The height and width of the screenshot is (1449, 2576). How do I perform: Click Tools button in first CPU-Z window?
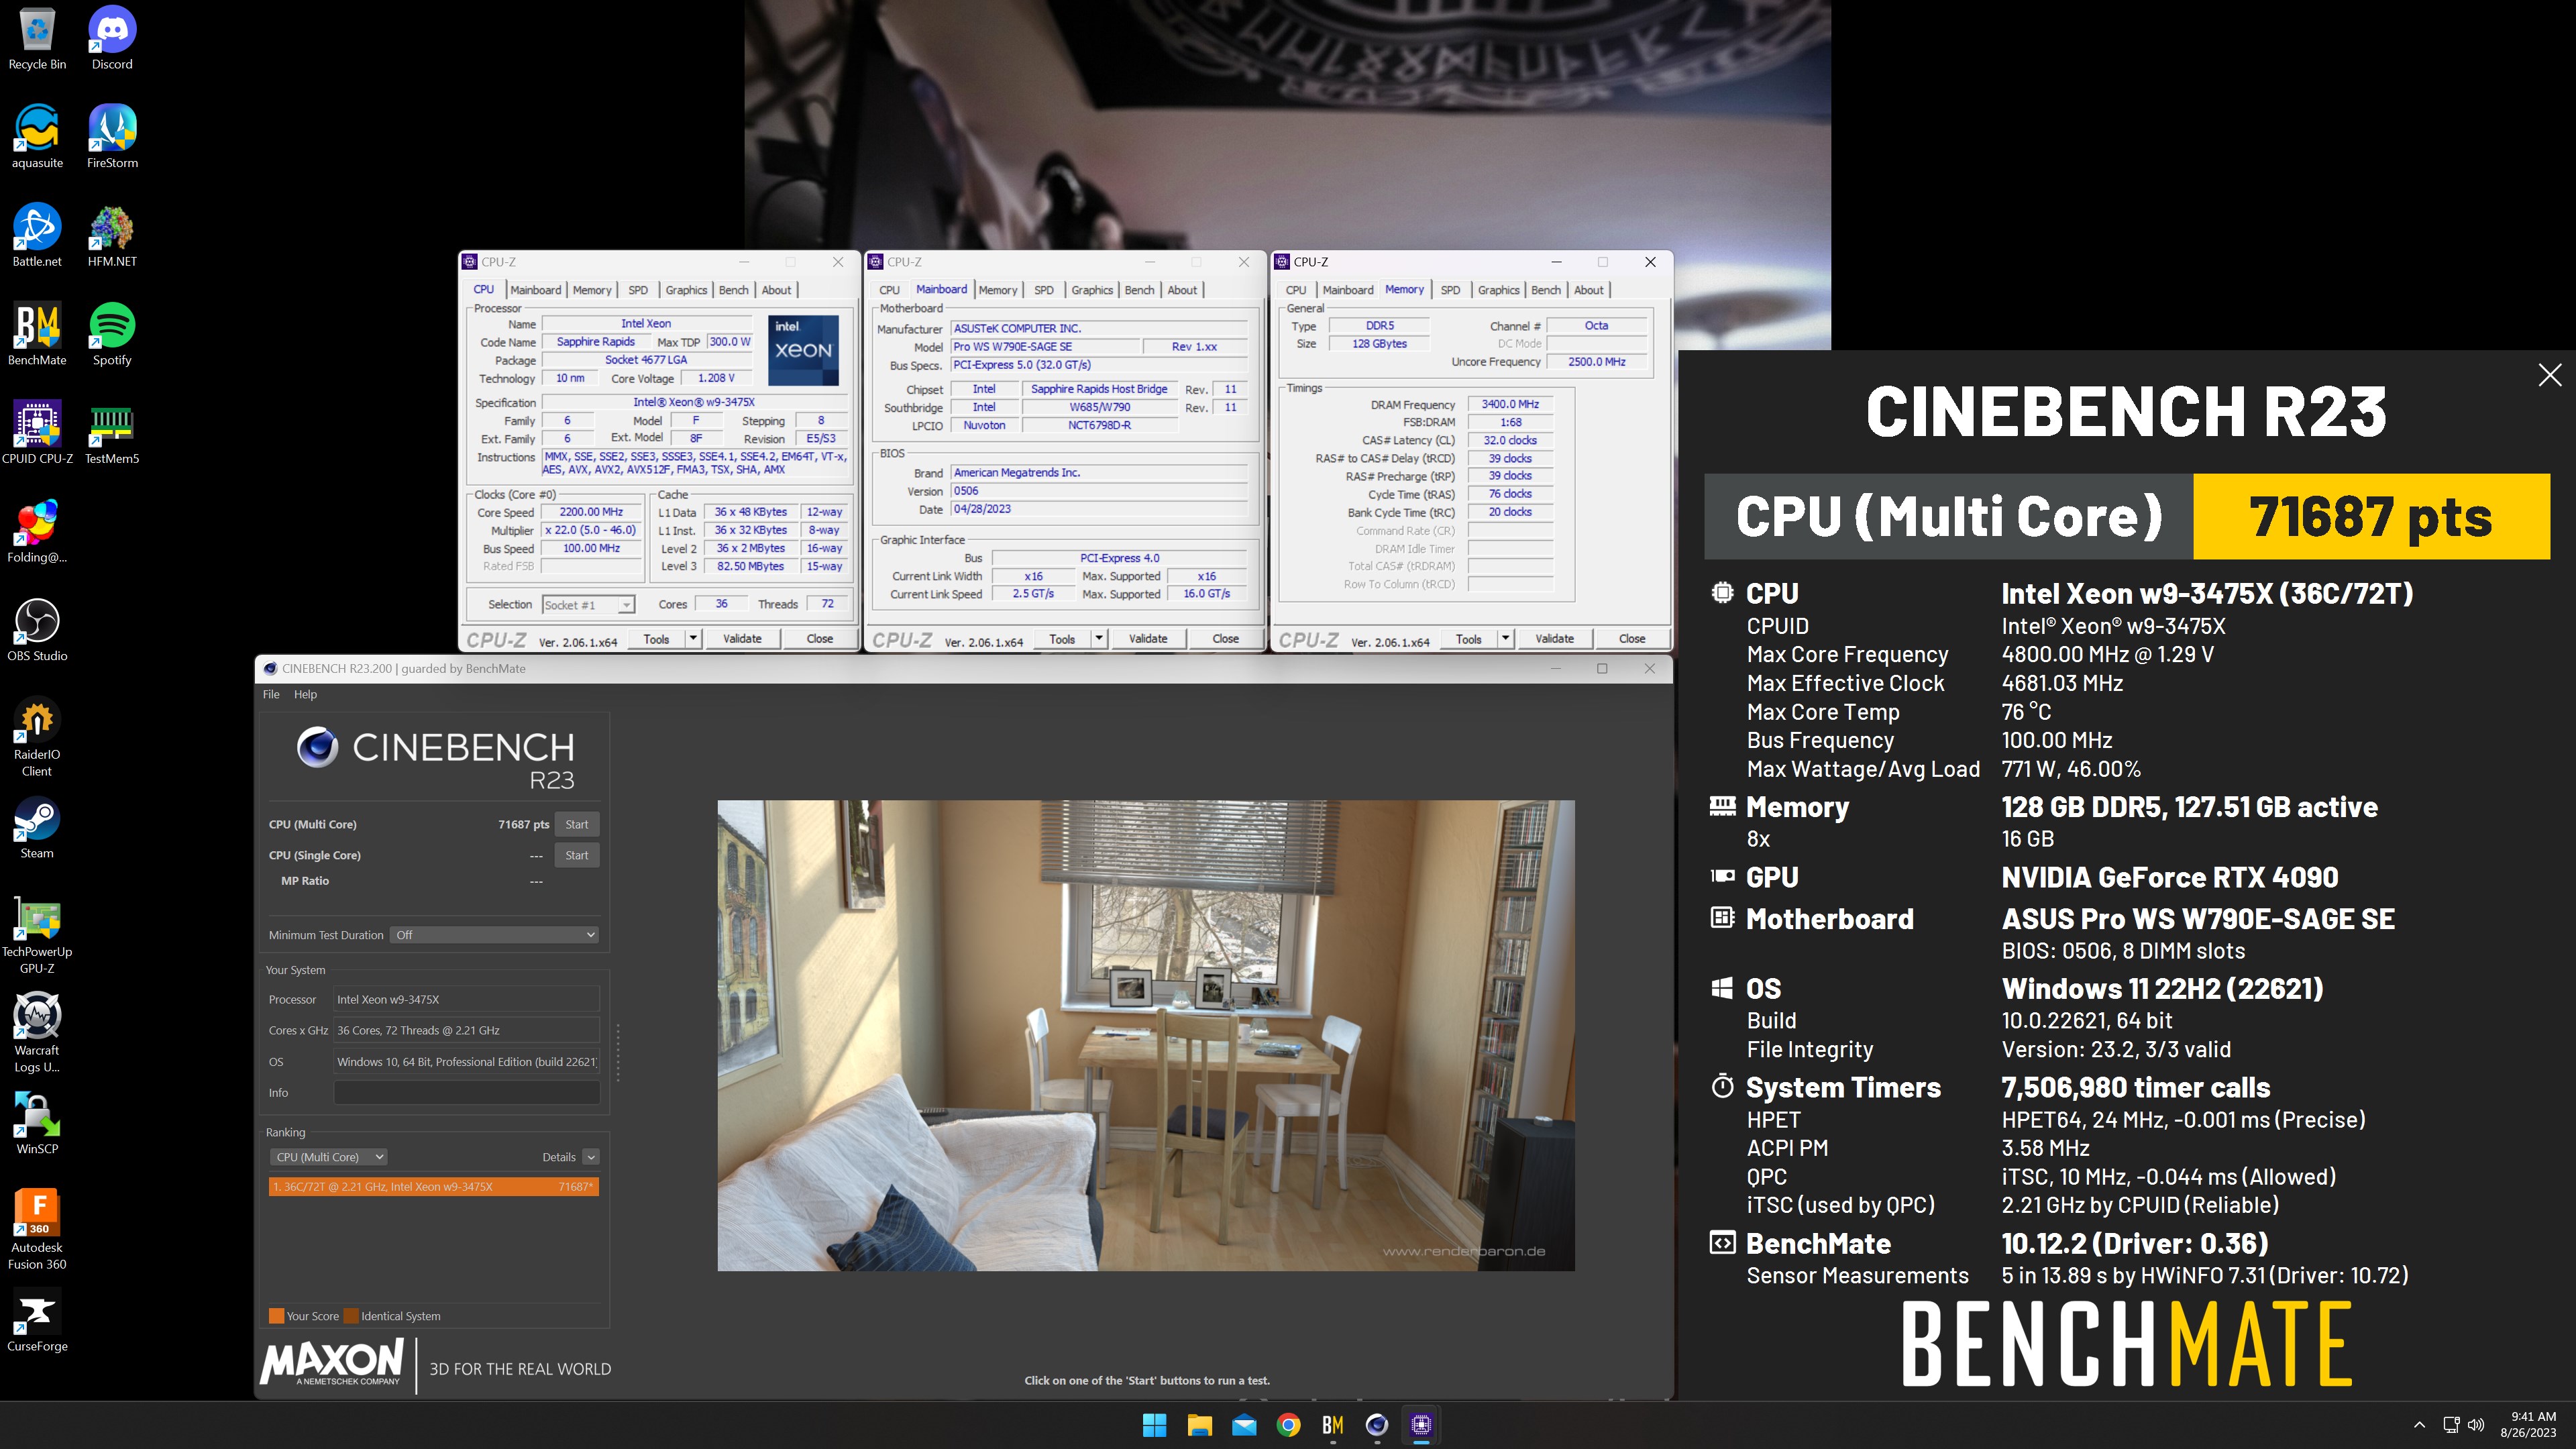(x=656, y=639)
